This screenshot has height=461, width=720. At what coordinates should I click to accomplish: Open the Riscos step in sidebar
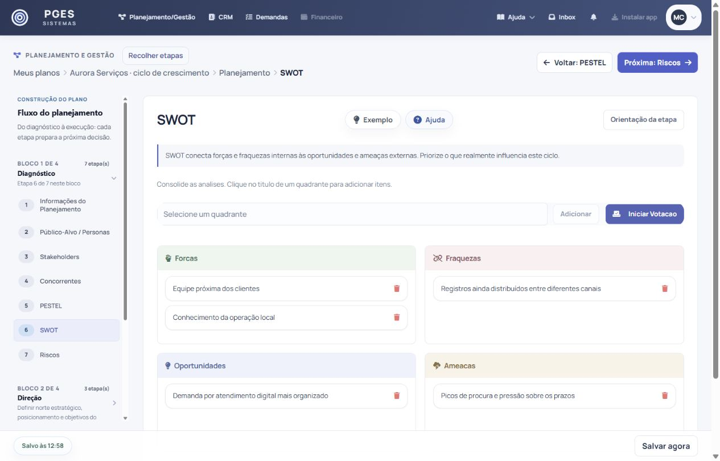pos(67,355)
